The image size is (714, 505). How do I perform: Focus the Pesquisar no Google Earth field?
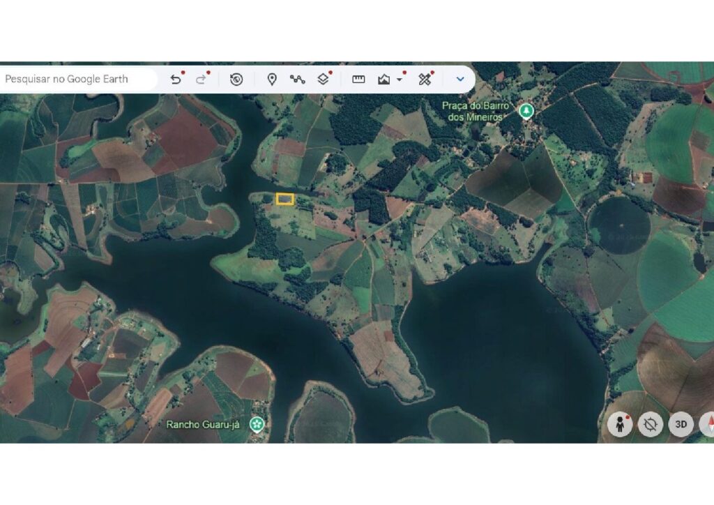78,80
